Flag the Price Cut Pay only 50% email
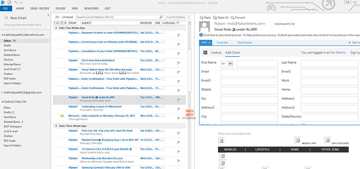 point(179,133)
